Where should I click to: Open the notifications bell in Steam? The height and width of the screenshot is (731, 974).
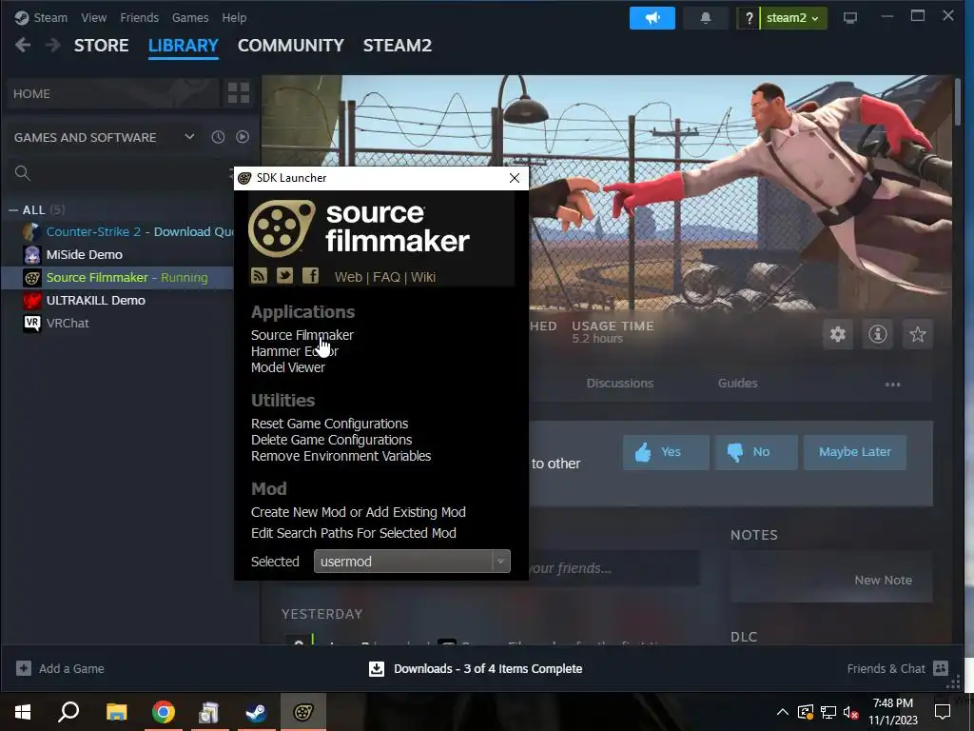pyautogui.click(x=706, y=18)
